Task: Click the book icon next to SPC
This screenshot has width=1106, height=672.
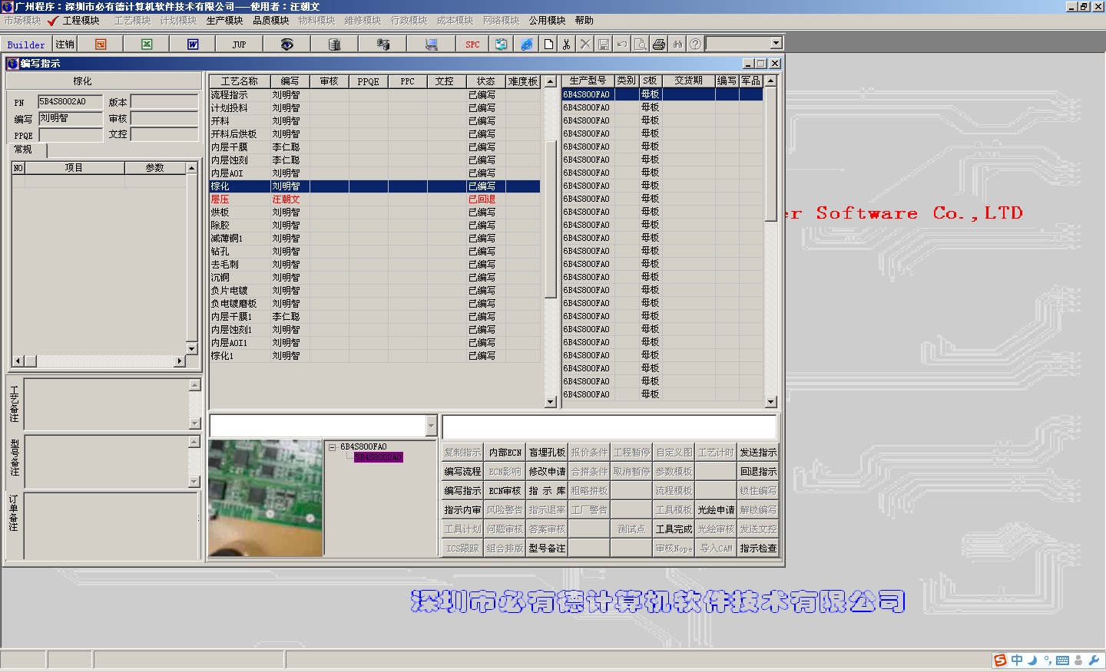Action: click(x=501, y=44)
